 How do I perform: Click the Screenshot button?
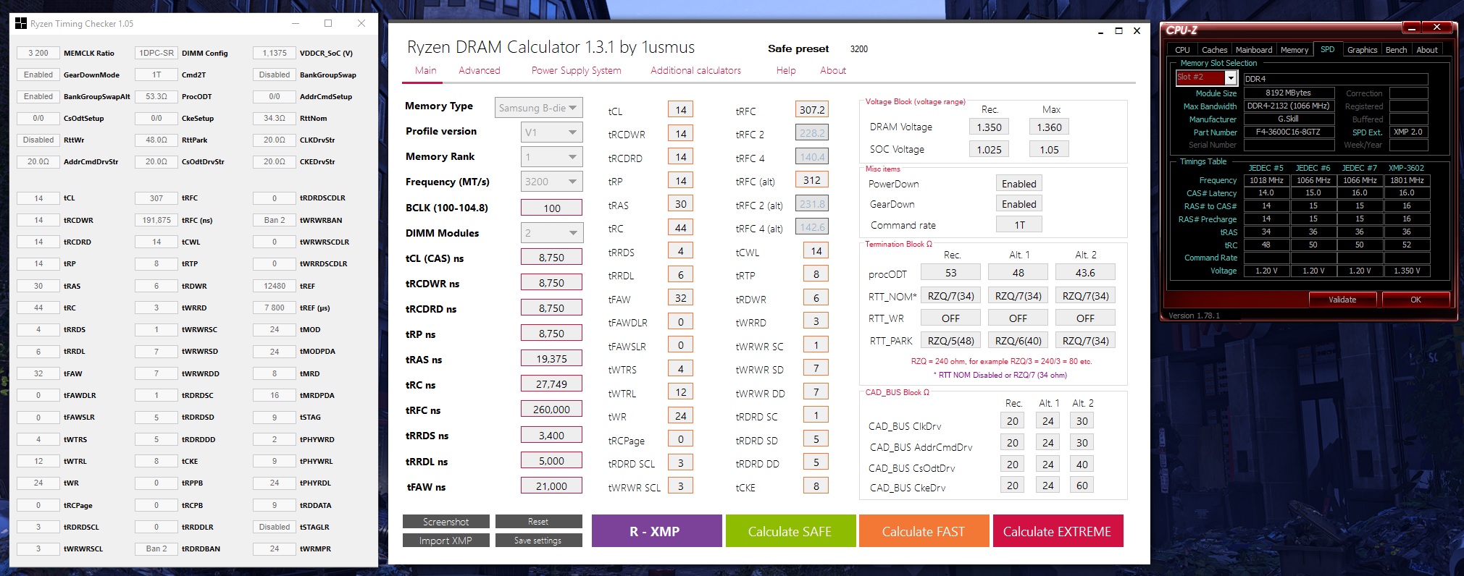[x=446, y=522]
